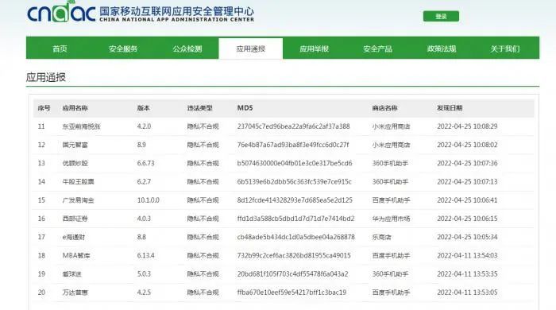556x310 pixels.
Task: Click the 发现日期 column header
Action: pos(450,108)
